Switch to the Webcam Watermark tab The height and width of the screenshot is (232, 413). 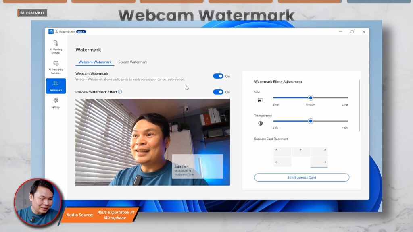95,62
